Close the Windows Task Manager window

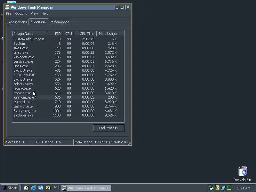128,7
